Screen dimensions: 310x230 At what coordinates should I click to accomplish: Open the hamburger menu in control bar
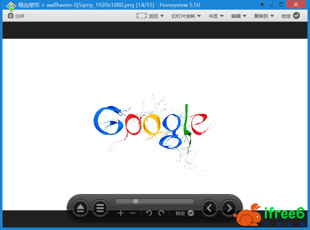coord(100,208)
